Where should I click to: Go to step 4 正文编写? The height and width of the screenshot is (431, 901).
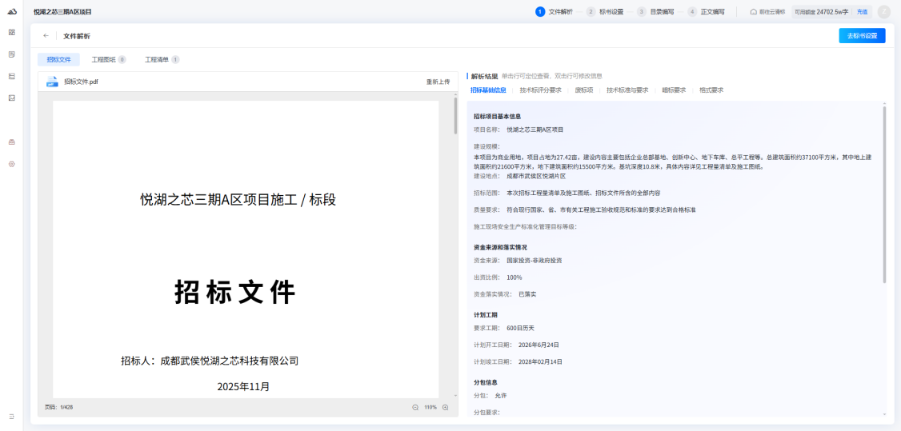pos(707,11)
